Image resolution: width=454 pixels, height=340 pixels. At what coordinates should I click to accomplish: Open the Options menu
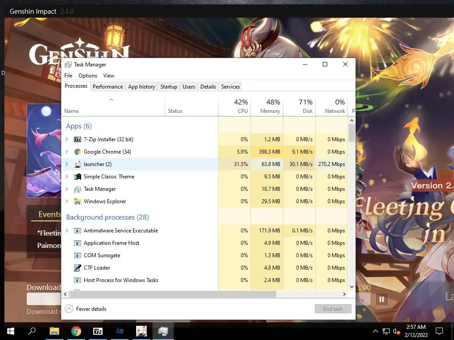coord(88,76)
